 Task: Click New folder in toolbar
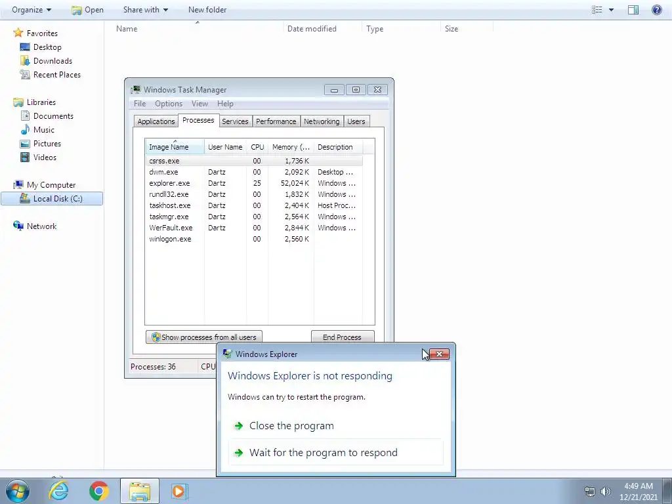(207, 9)
